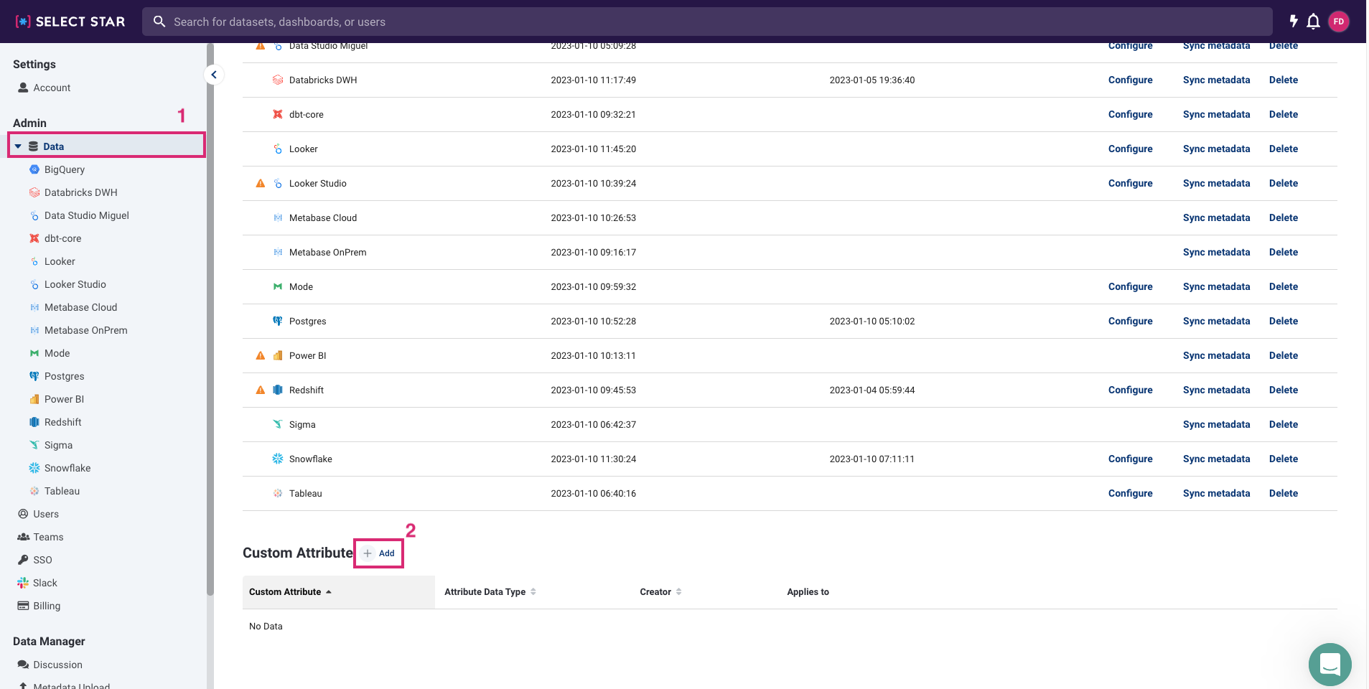Click the search datasets input field
This screenshot has height=689, width=1369.
click(707, 22)
